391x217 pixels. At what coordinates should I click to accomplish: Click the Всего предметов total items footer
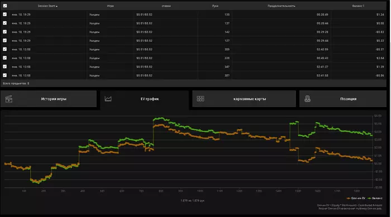[x=16, y=84]
